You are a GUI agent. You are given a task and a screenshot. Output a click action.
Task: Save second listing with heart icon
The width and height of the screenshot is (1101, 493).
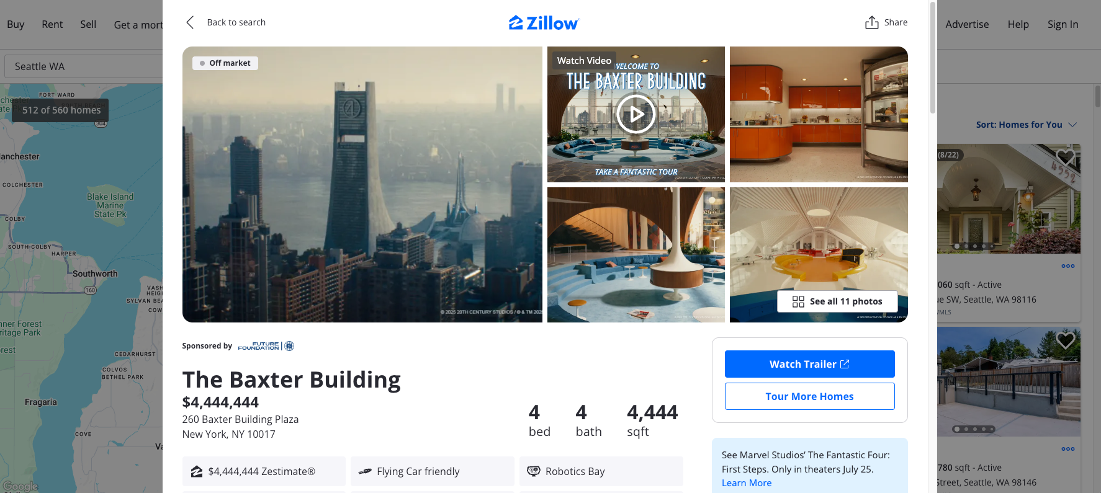click(x=1066, y=340)
